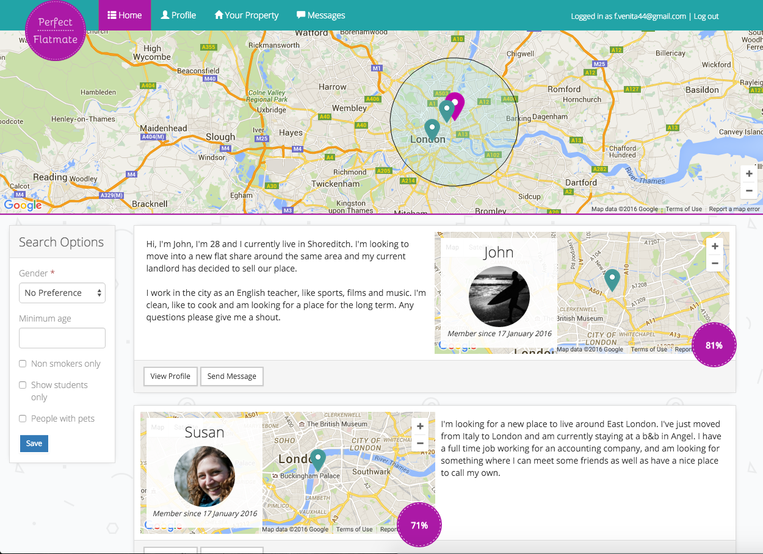
Task: Click the Search Options heading
Action: 61,242
